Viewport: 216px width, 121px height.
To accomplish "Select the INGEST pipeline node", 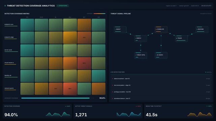I will tap(120, 30).
